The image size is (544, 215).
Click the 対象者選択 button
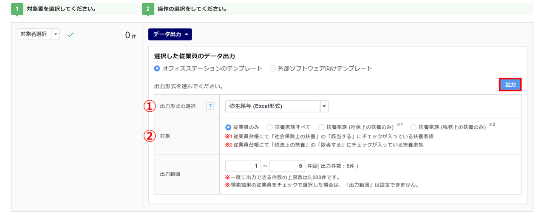(34, 34)
